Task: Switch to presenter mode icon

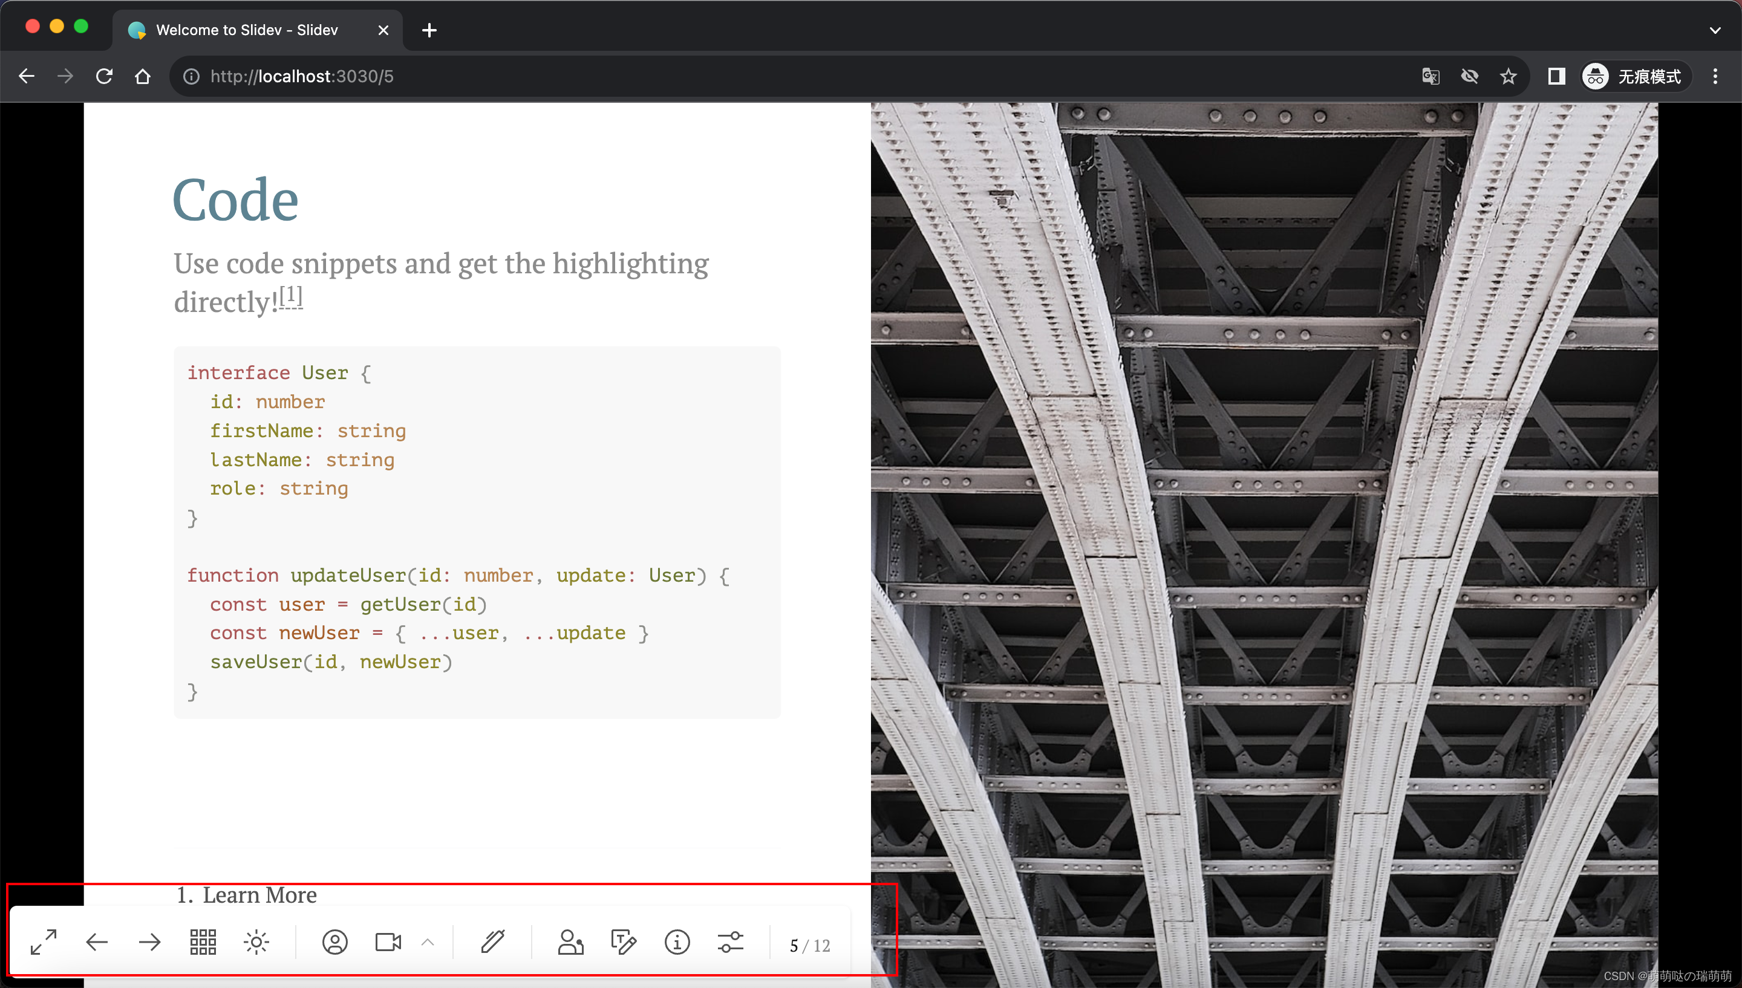Action: [571, 942]
